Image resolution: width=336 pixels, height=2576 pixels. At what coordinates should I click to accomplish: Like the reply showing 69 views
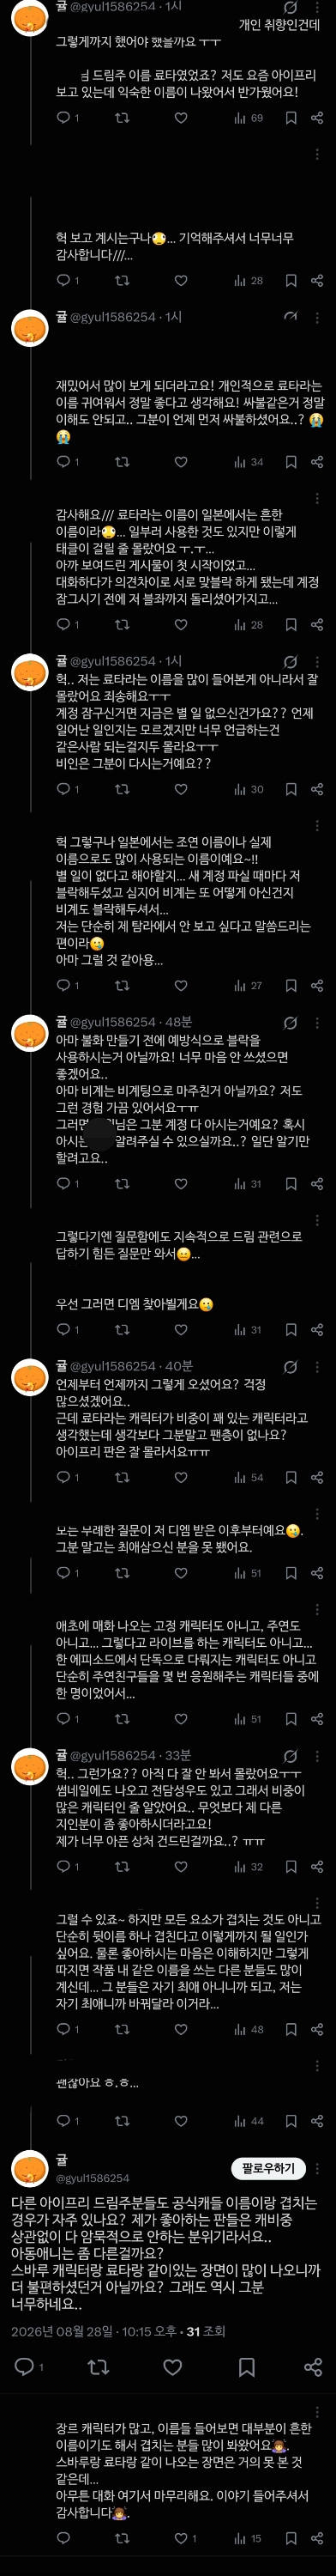tap(181, 118)
